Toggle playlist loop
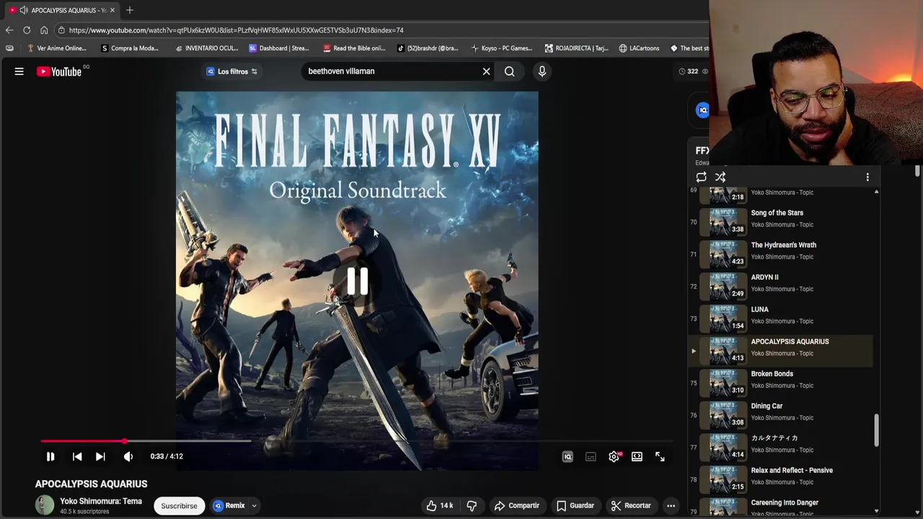The image size is (923, 519). point(701,177)
